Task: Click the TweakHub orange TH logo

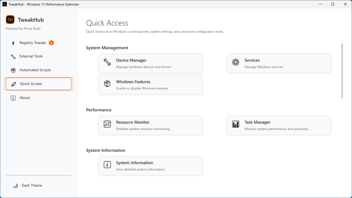Action: (10, 20)
